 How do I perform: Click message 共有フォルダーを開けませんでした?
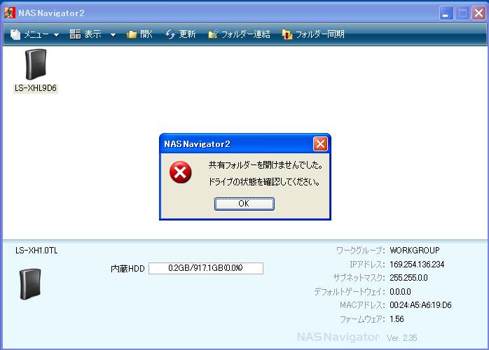pyautogui.click(x=266, y=165)
